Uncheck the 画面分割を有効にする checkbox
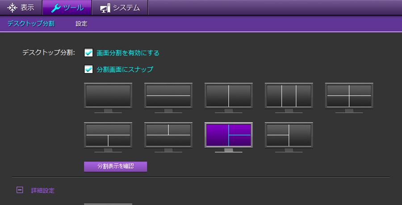 pos(88,53)
